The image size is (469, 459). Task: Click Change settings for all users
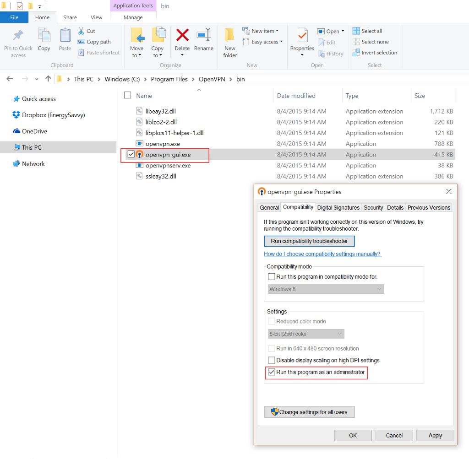tap(309, 412)
